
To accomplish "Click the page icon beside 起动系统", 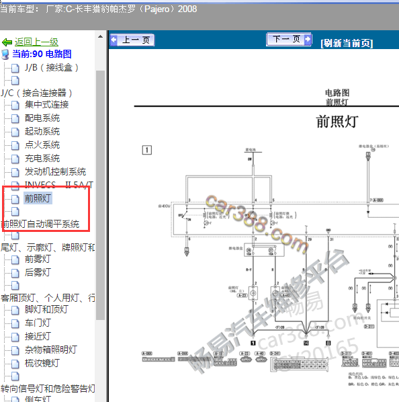I will (x=15, y=132).
